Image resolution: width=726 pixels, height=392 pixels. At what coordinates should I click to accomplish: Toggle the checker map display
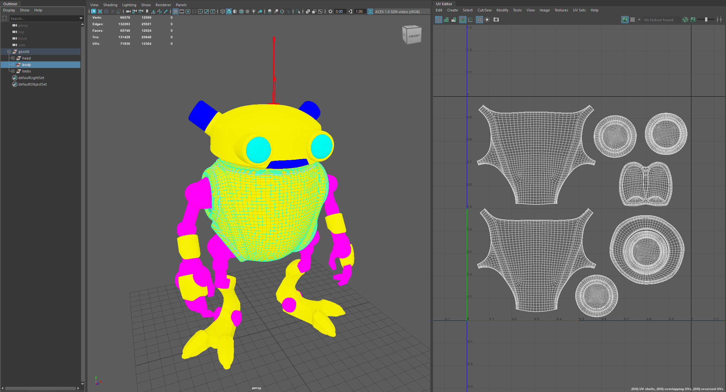tap(633, 20)
